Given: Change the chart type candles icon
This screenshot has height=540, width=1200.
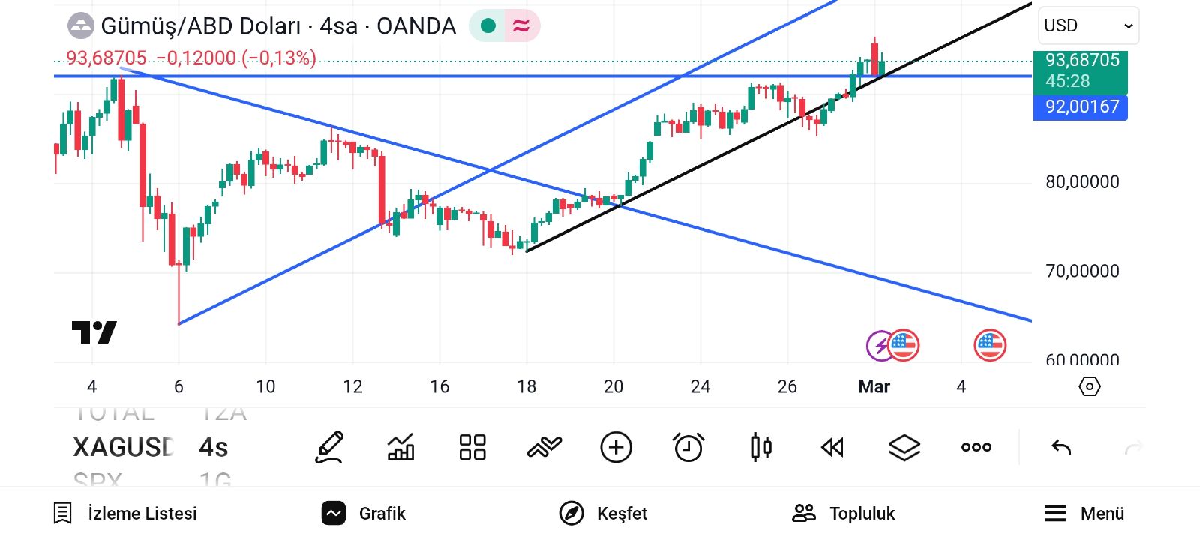Looking at the screenshot, I should coord(760,448).
